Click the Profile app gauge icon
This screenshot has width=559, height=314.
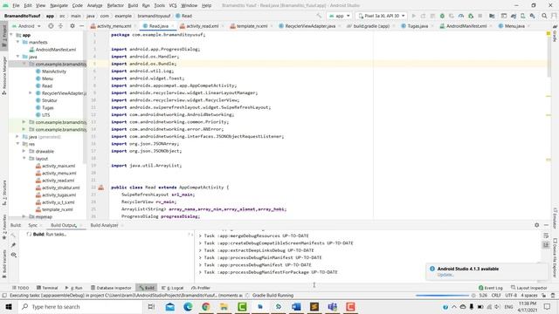coord(461,16)
